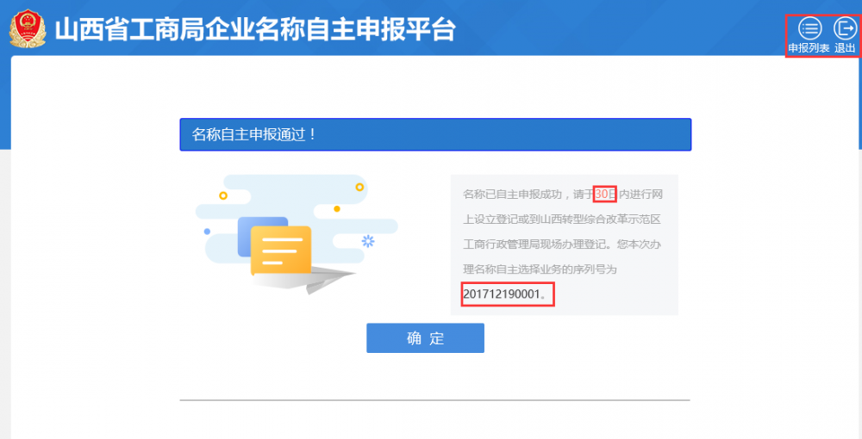This screenshot has height=439, width=862.
Task: Click the line 理名称自主选择业务的序列号为
Action: [x=540, y=269]
